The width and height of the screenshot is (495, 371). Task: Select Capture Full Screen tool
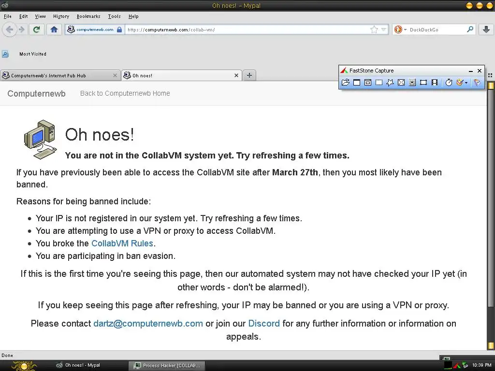point(401,82)
